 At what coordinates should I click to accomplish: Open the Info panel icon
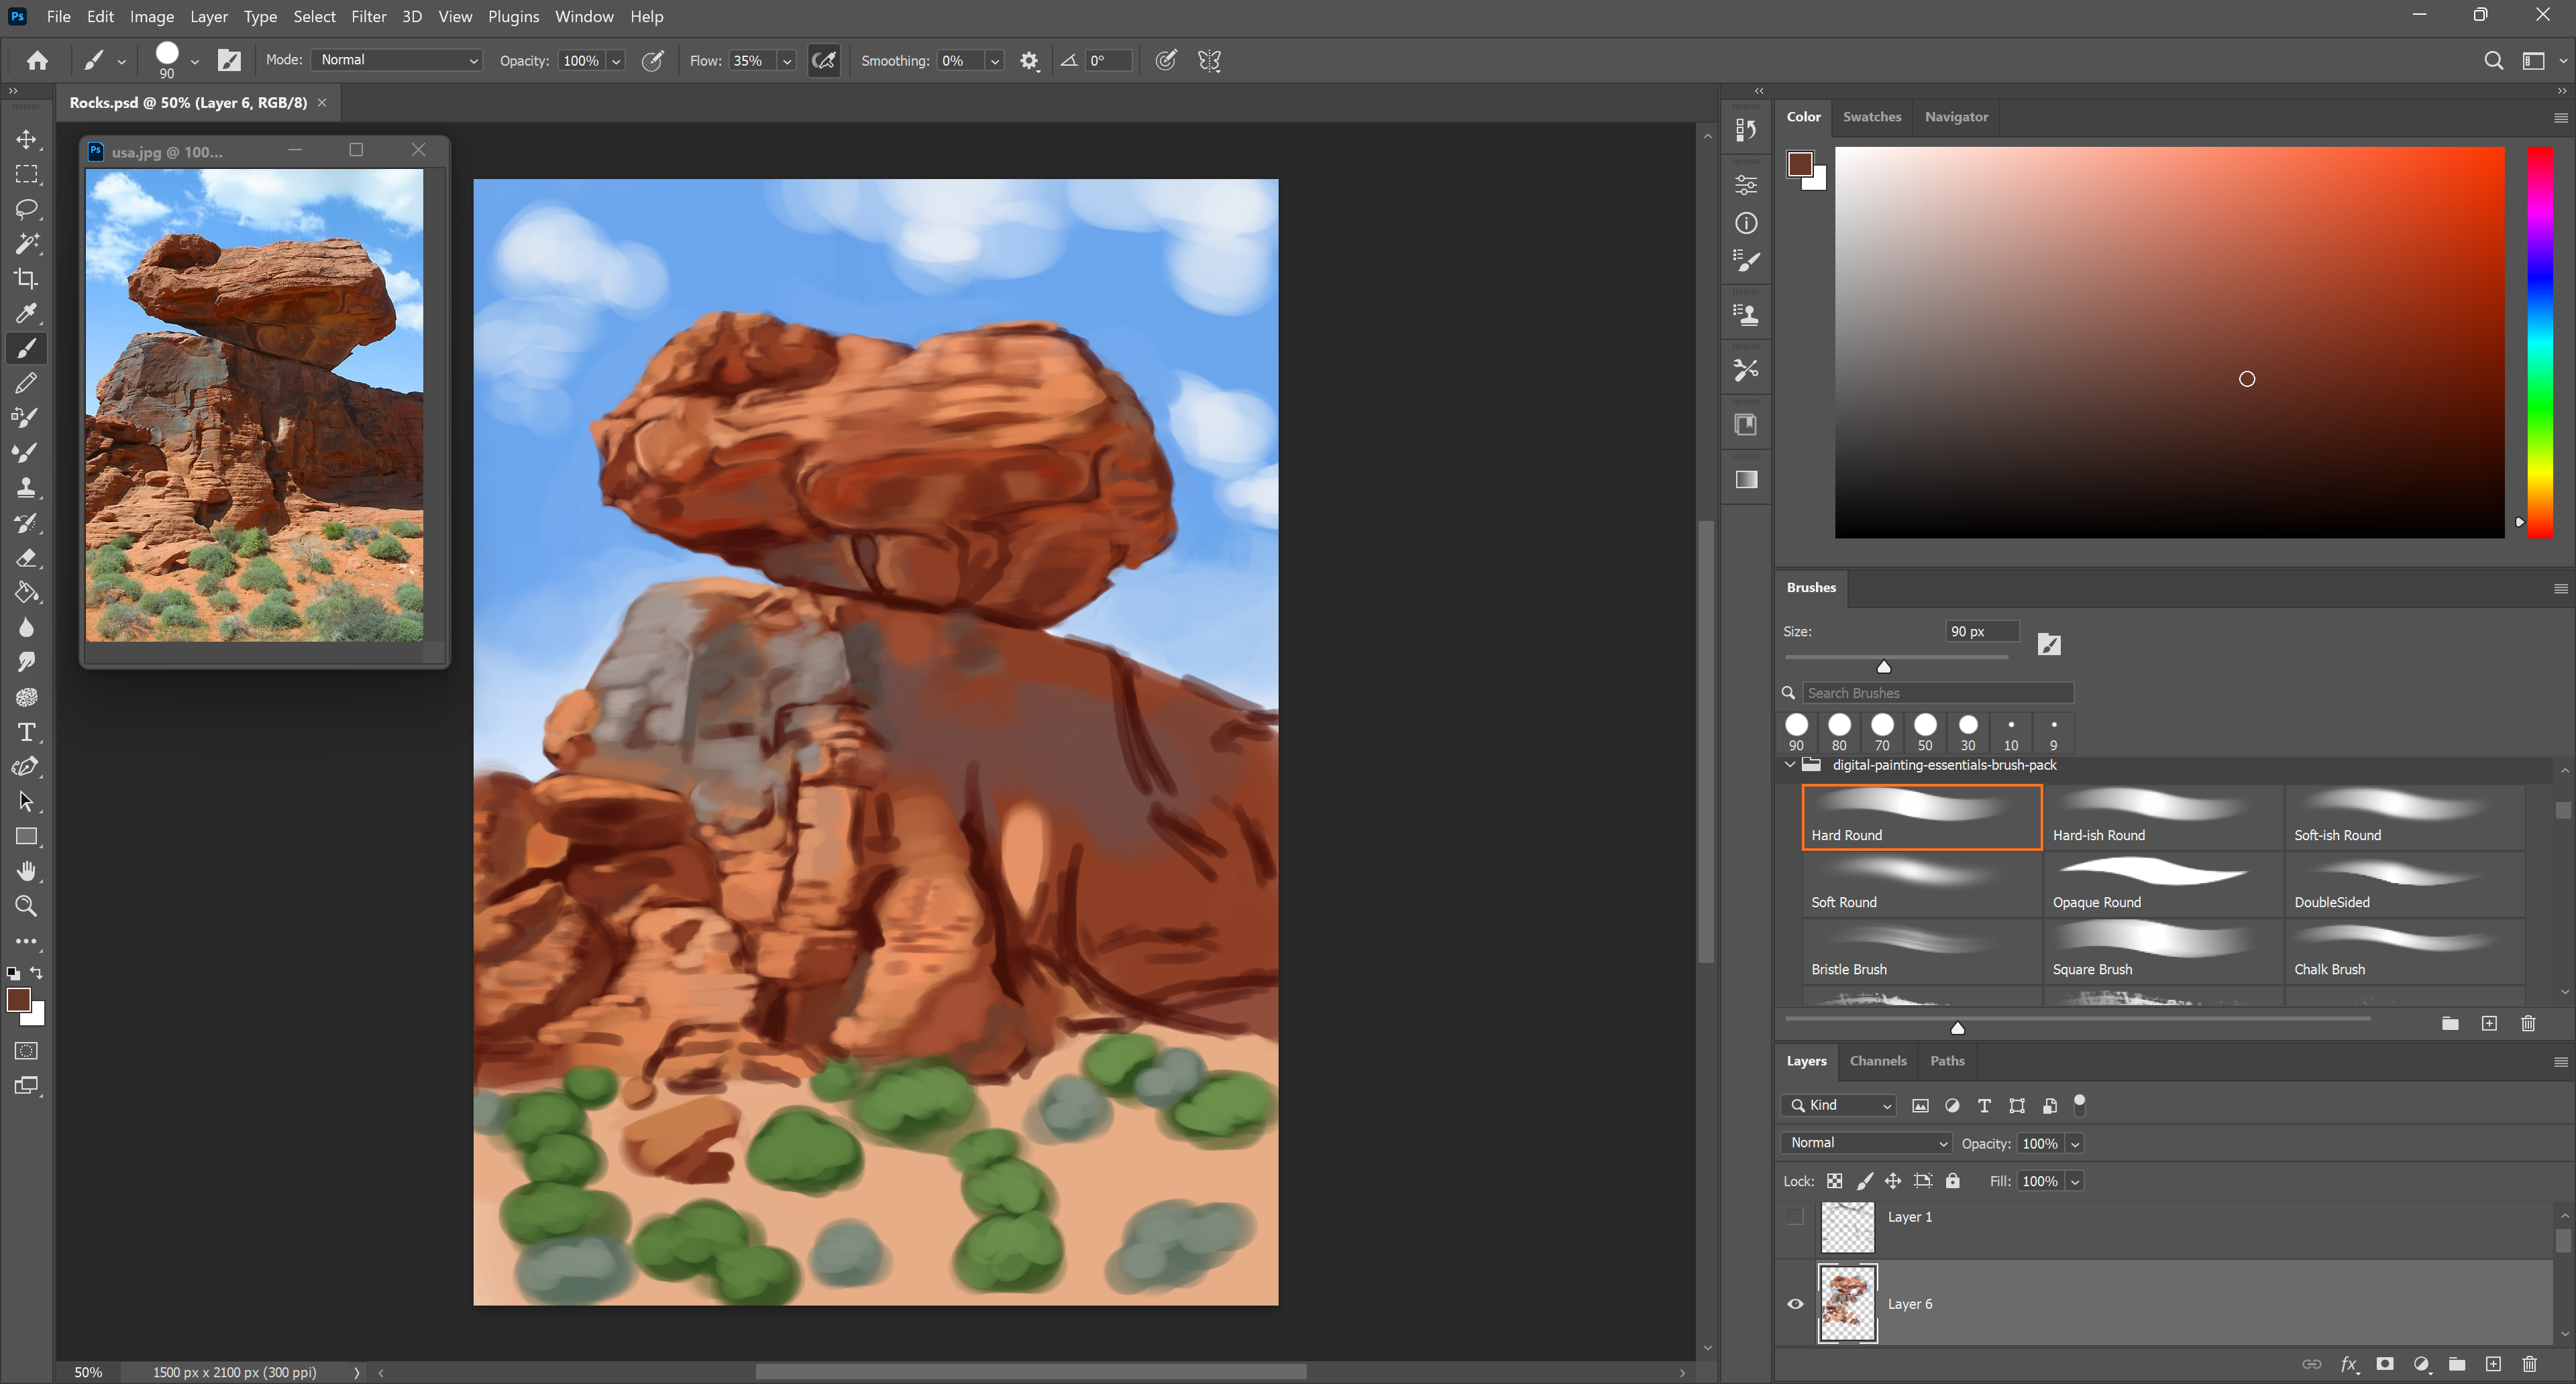(x=1746, y=224)
